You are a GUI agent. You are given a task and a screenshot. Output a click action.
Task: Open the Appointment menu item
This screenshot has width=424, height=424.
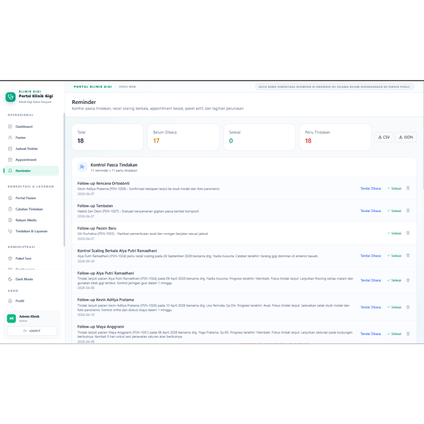point(31,160)
